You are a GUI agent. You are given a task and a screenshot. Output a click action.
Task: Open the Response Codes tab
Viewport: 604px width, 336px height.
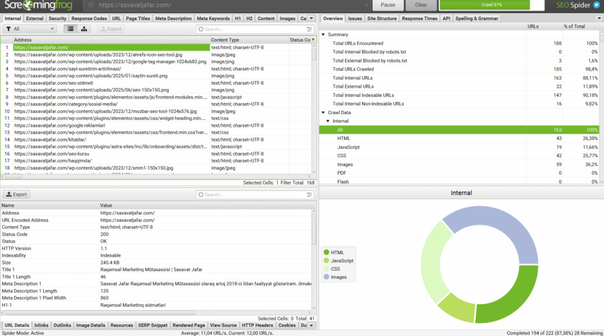click(89, 18)
